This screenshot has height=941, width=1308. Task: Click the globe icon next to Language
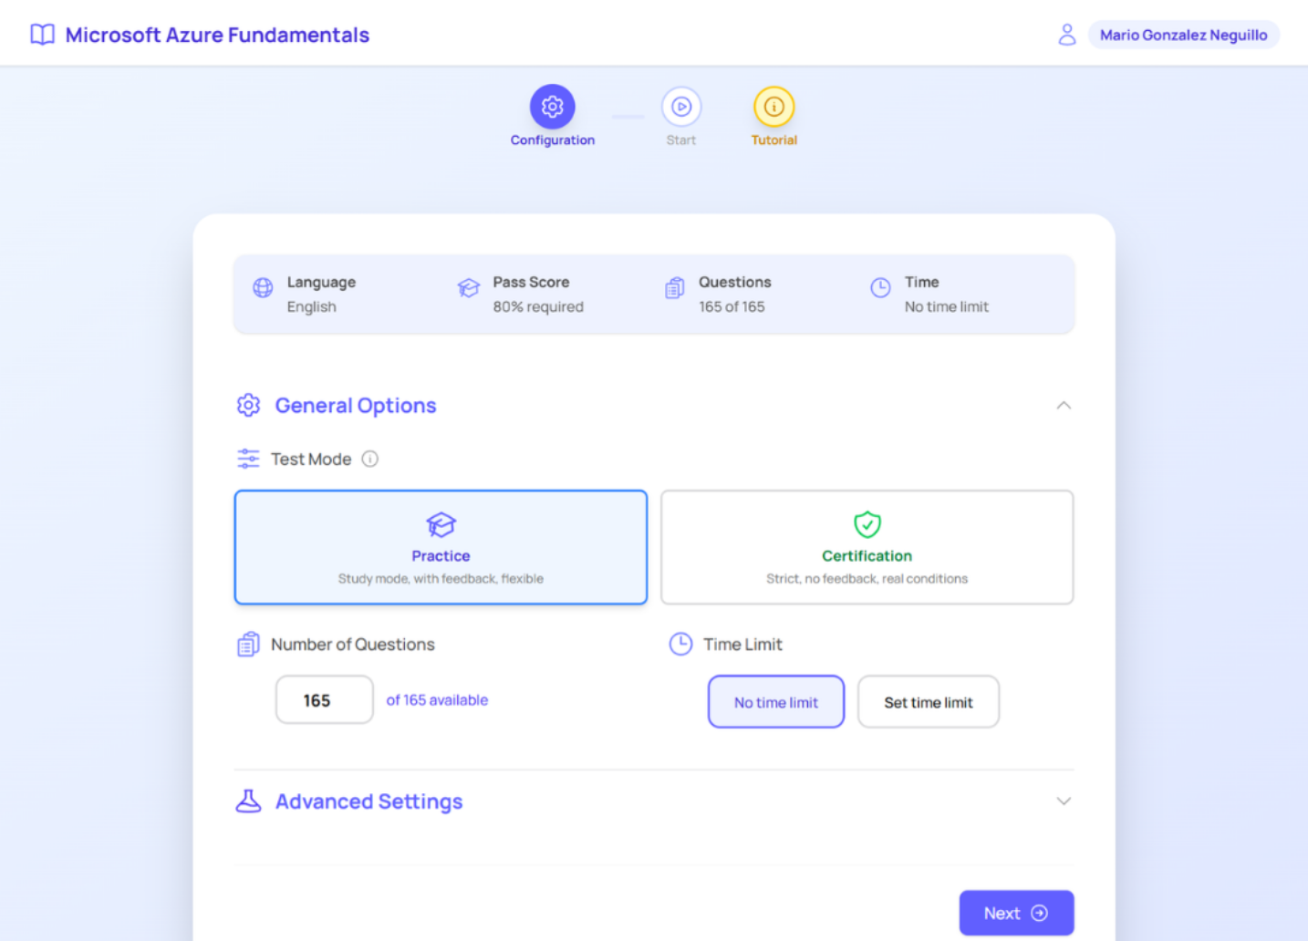(263, 288)
